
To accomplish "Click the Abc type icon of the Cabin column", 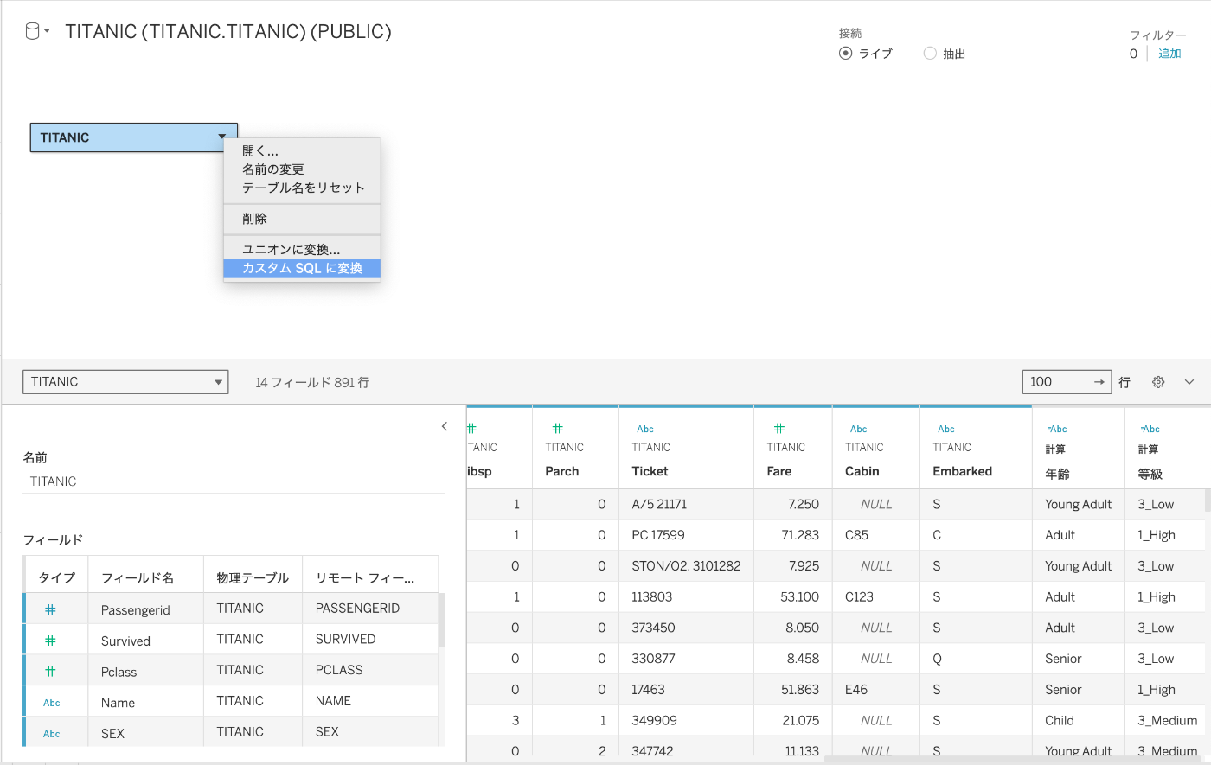I will point(858,429).
